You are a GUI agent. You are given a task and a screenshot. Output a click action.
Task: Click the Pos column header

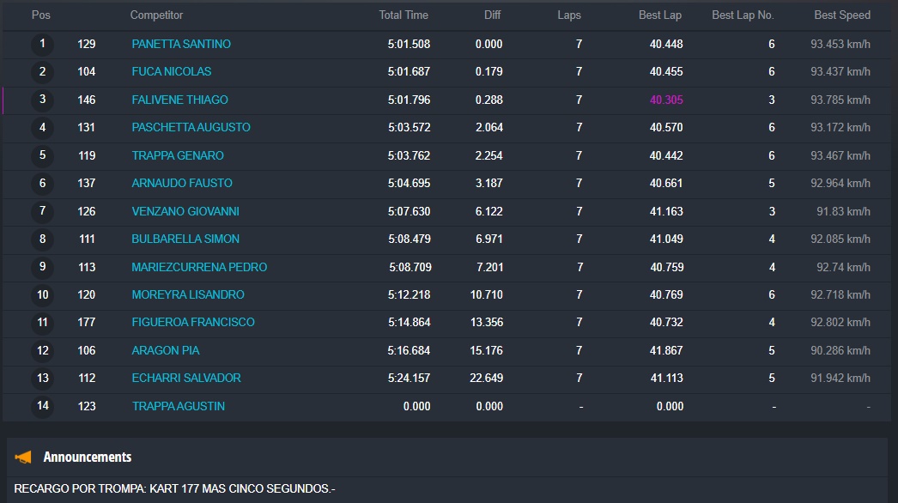[40, 15]
